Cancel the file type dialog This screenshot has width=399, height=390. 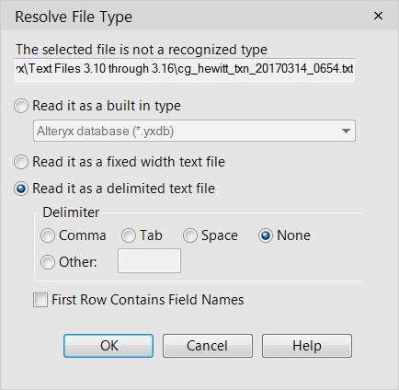click(x=208, y=346)
